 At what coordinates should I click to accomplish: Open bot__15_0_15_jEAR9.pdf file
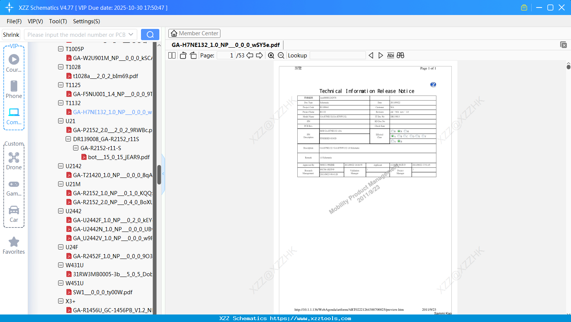tap(119, 157)
